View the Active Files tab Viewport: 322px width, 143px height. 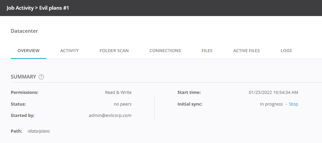tap(247, 51)
